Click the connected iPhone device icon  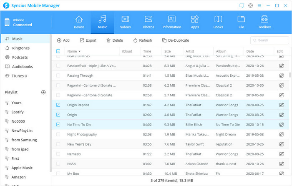[x=7, y=23]
